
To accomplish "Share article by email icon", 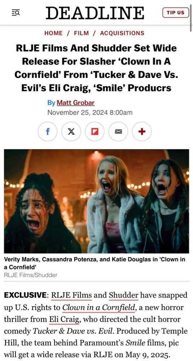I will [x=118, y=131].
